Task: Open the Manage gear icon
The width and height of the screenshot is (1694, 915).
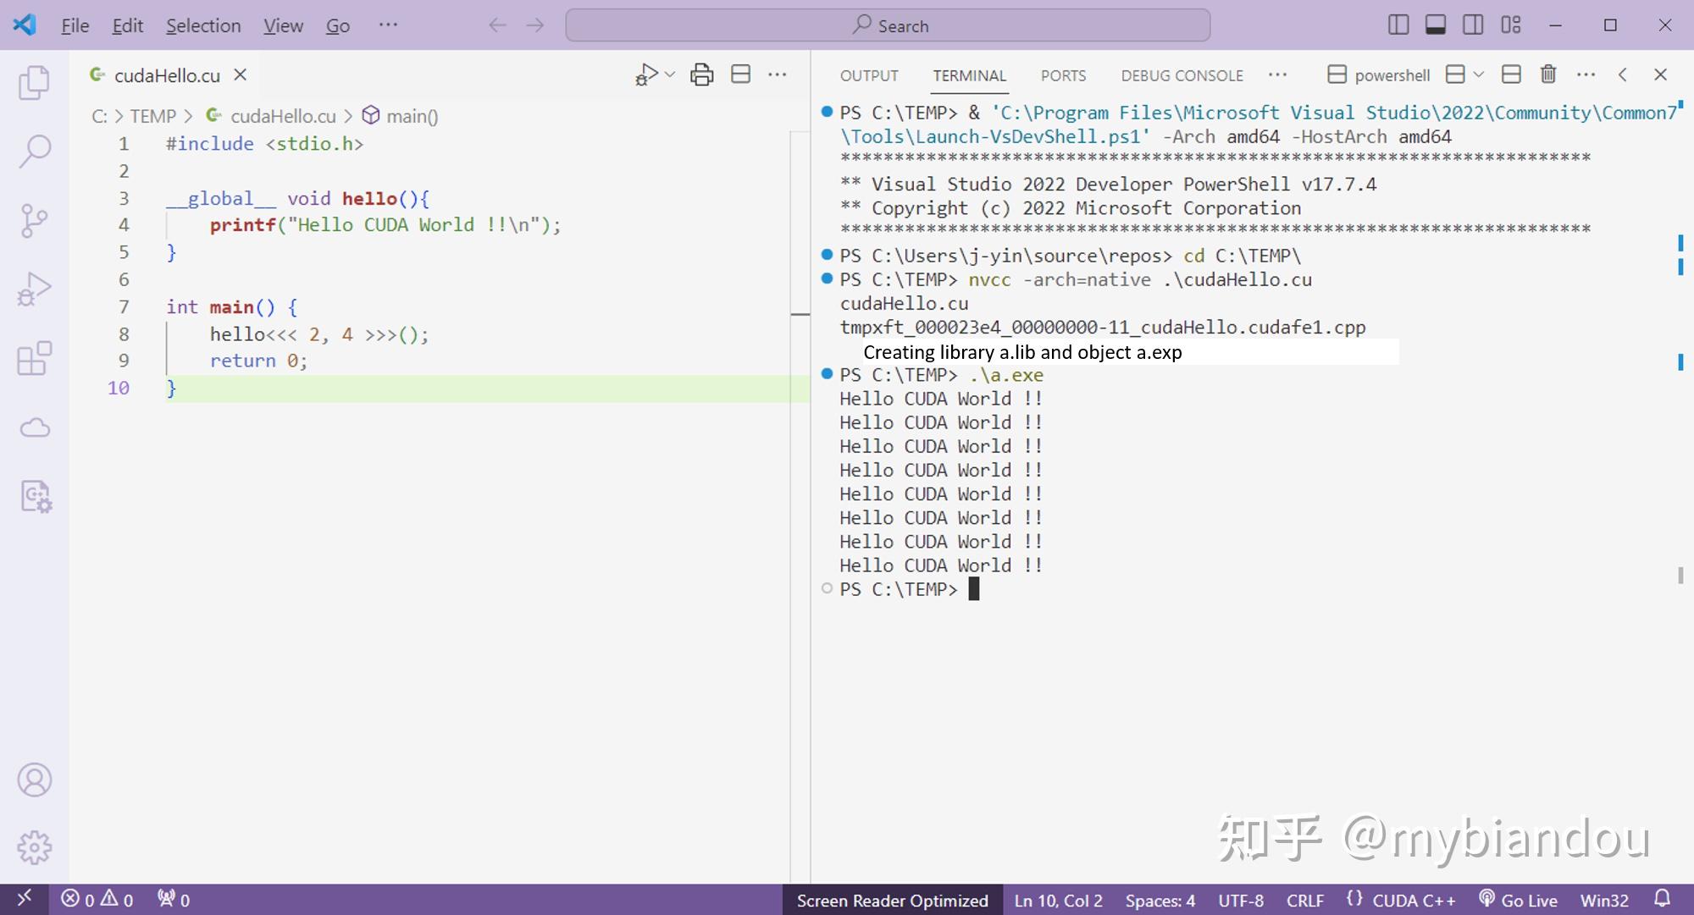Action: coord(34,846)
